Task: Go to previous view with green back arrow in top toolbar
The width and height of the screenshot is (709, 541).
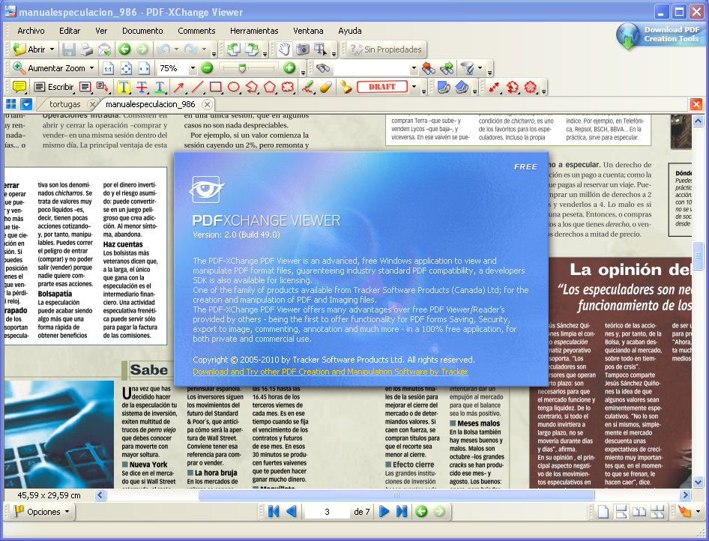Action: point(124,49)
